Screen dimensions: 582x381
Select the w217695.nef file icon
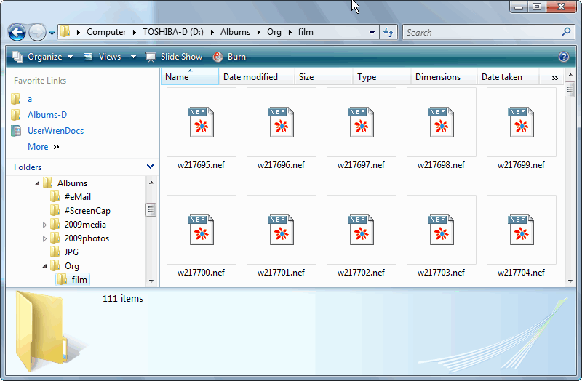click(202, 122)
